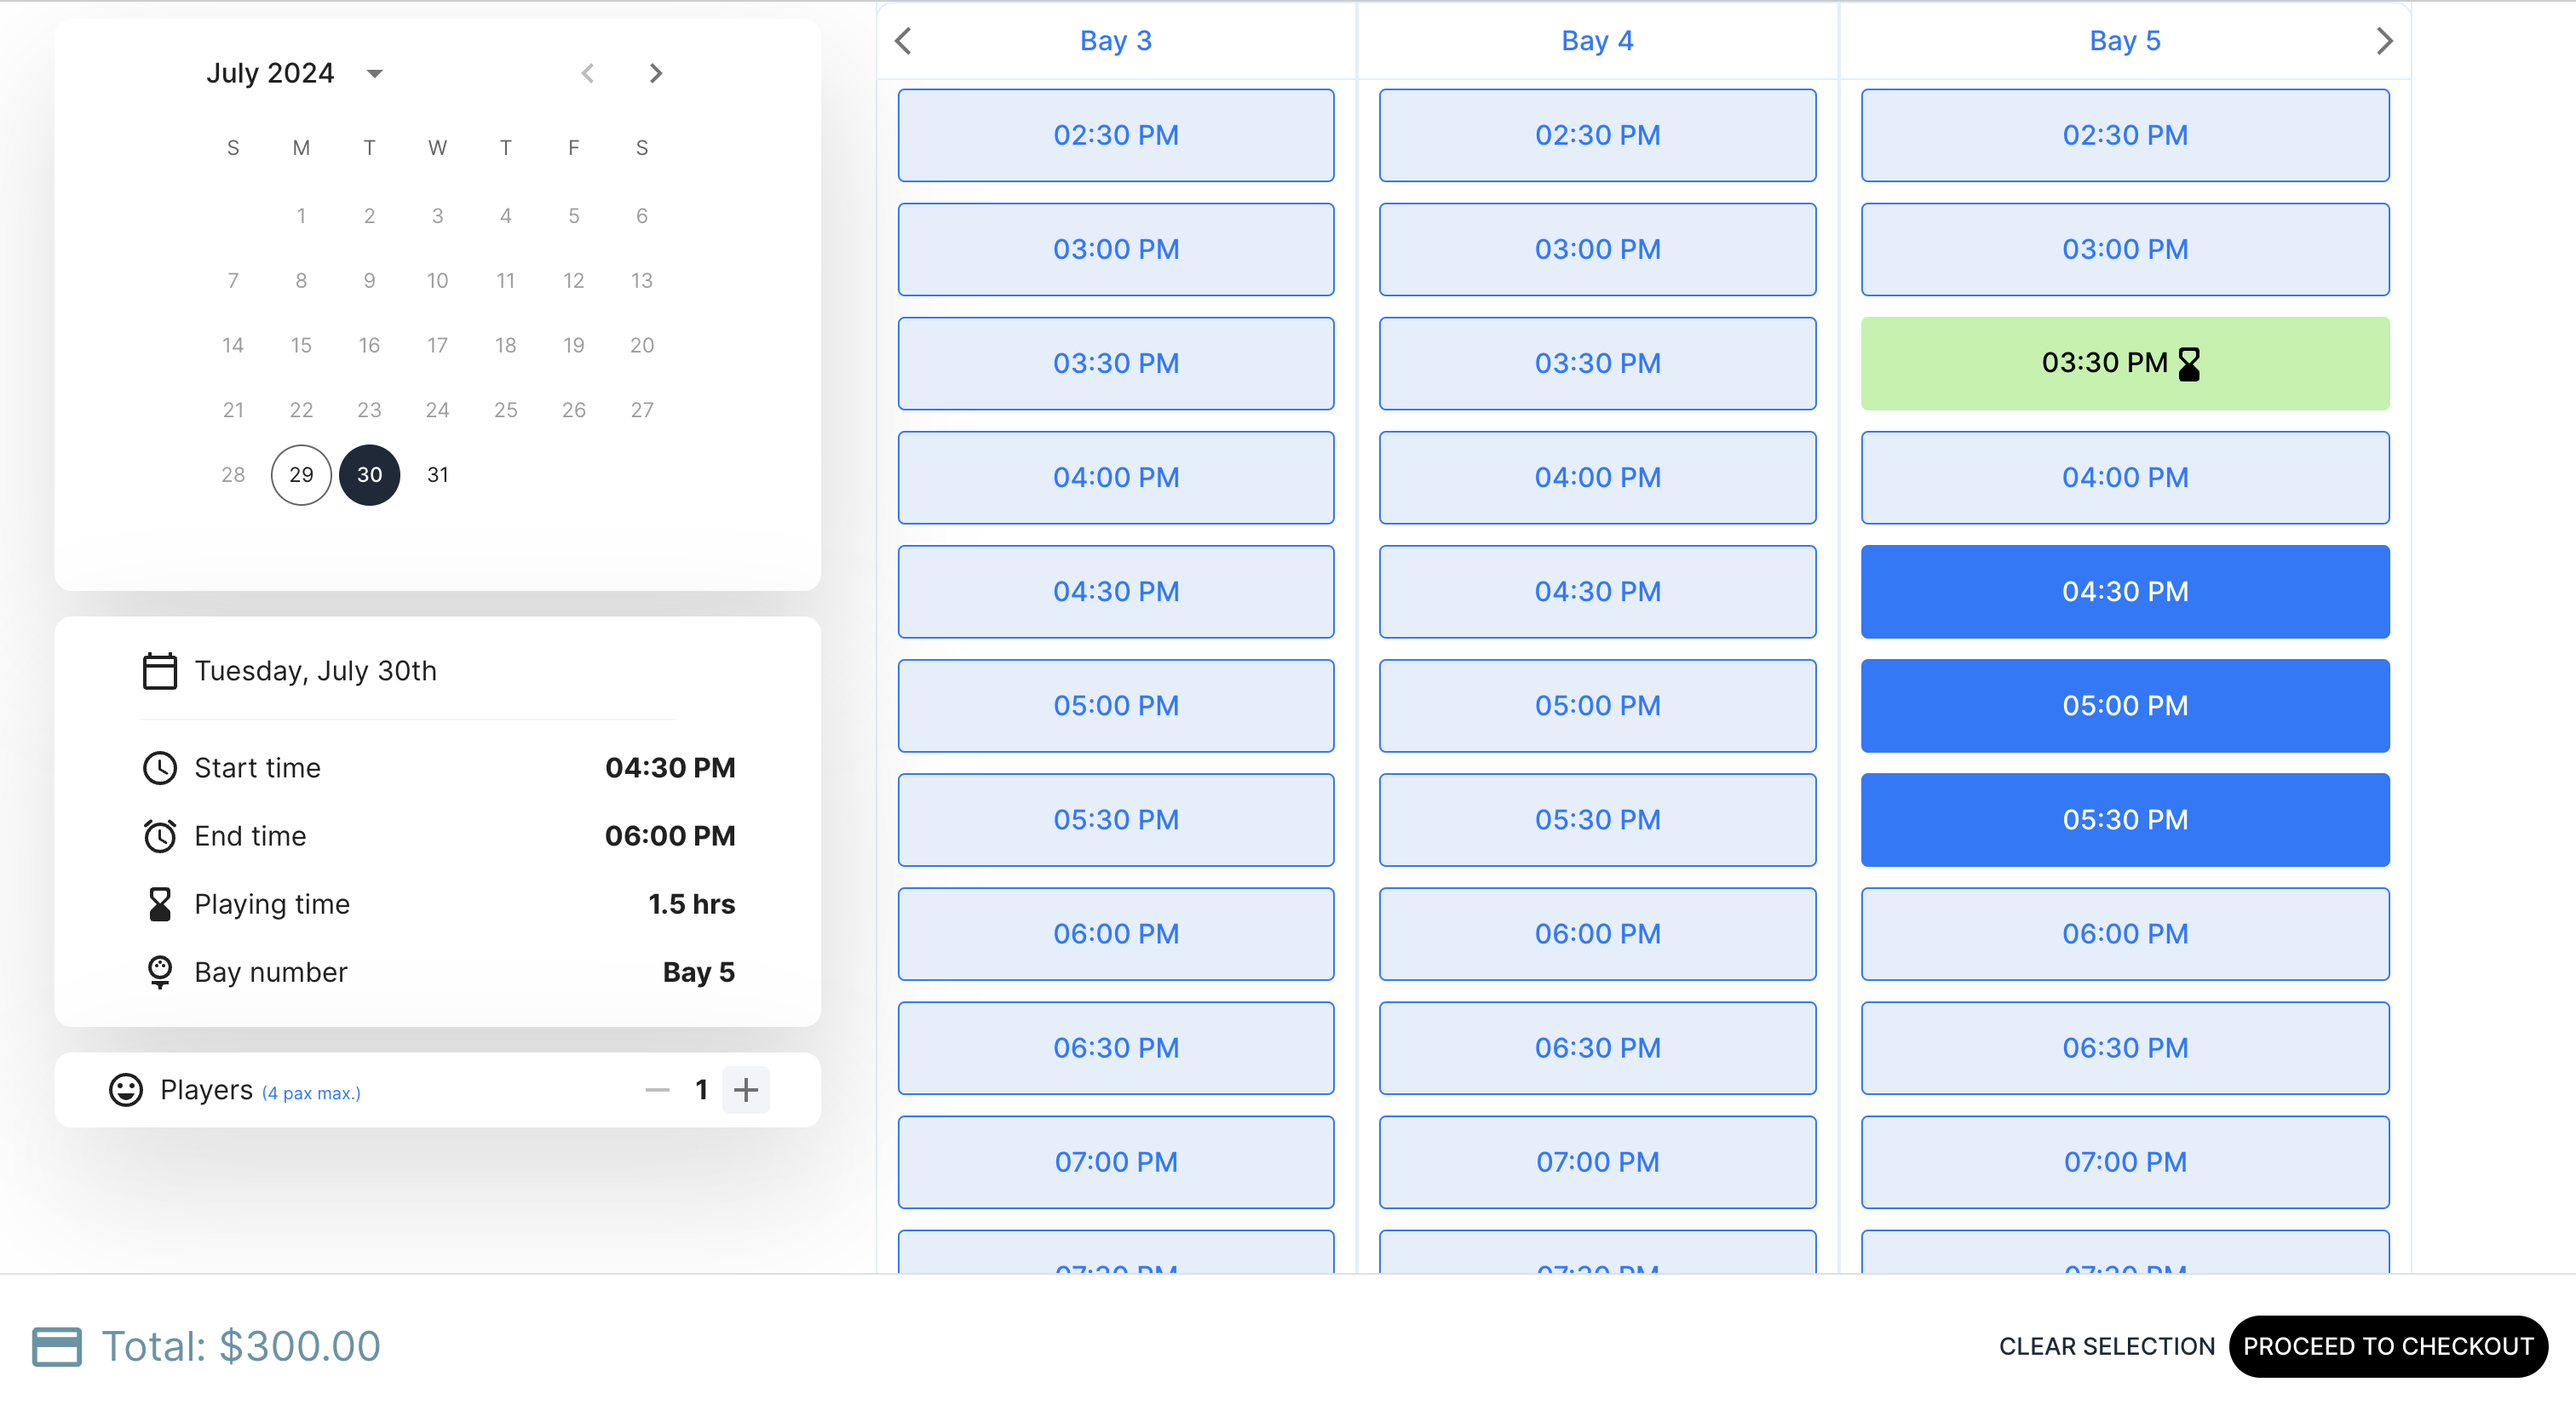Open the July 2024 month dropdown
Viewport: 2576px width, 1405px height.
point(373,73)
